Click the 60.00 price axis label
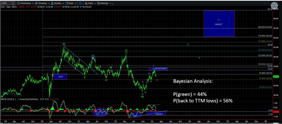This screenshot has height=124, width=282. coord(276,19)
